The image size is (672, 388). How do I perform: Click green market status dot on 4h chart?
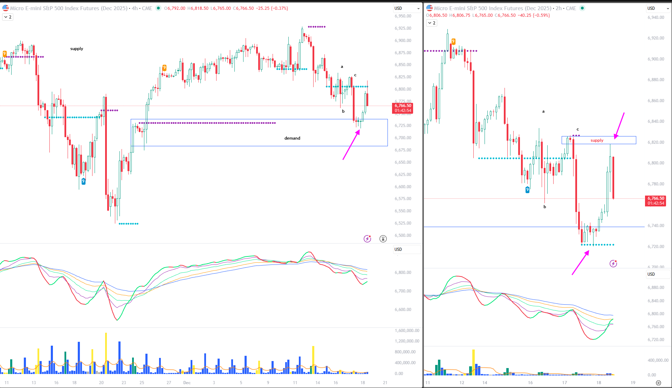(x=158, y=8)
